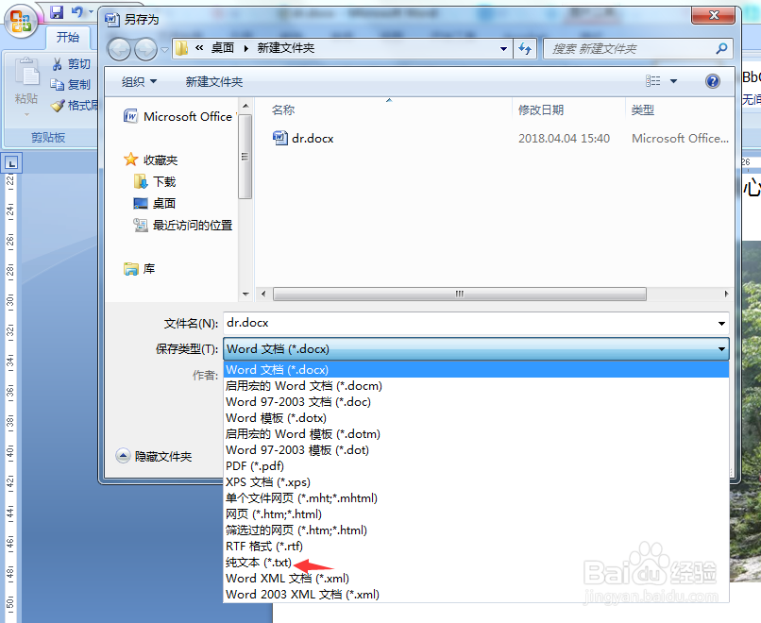Click the Microsoft Office Word icon in sidebar

click(130, 116)
